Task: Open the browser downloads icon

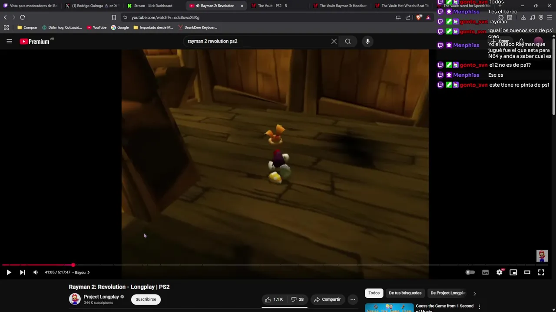Action: [523, 17]
